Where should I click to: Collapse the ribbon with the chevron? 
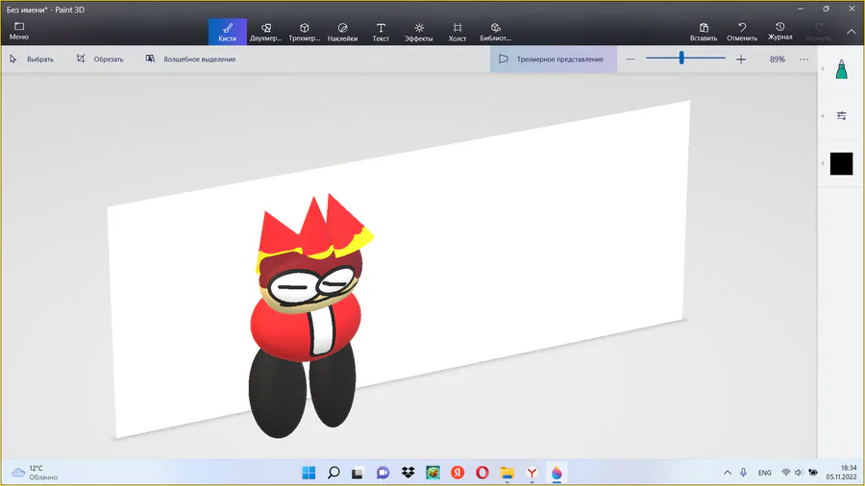[852, 32]
